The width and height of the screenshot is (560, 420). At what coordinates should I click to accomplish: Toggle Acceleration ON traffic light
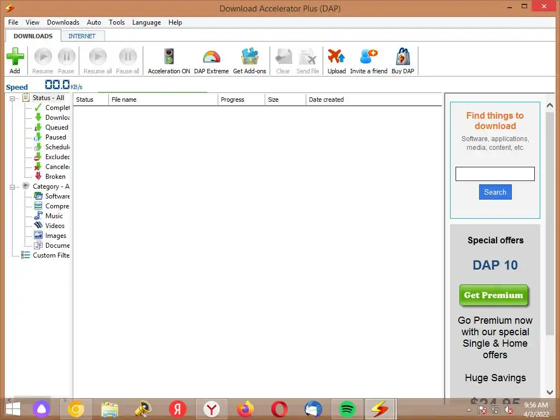169,56
